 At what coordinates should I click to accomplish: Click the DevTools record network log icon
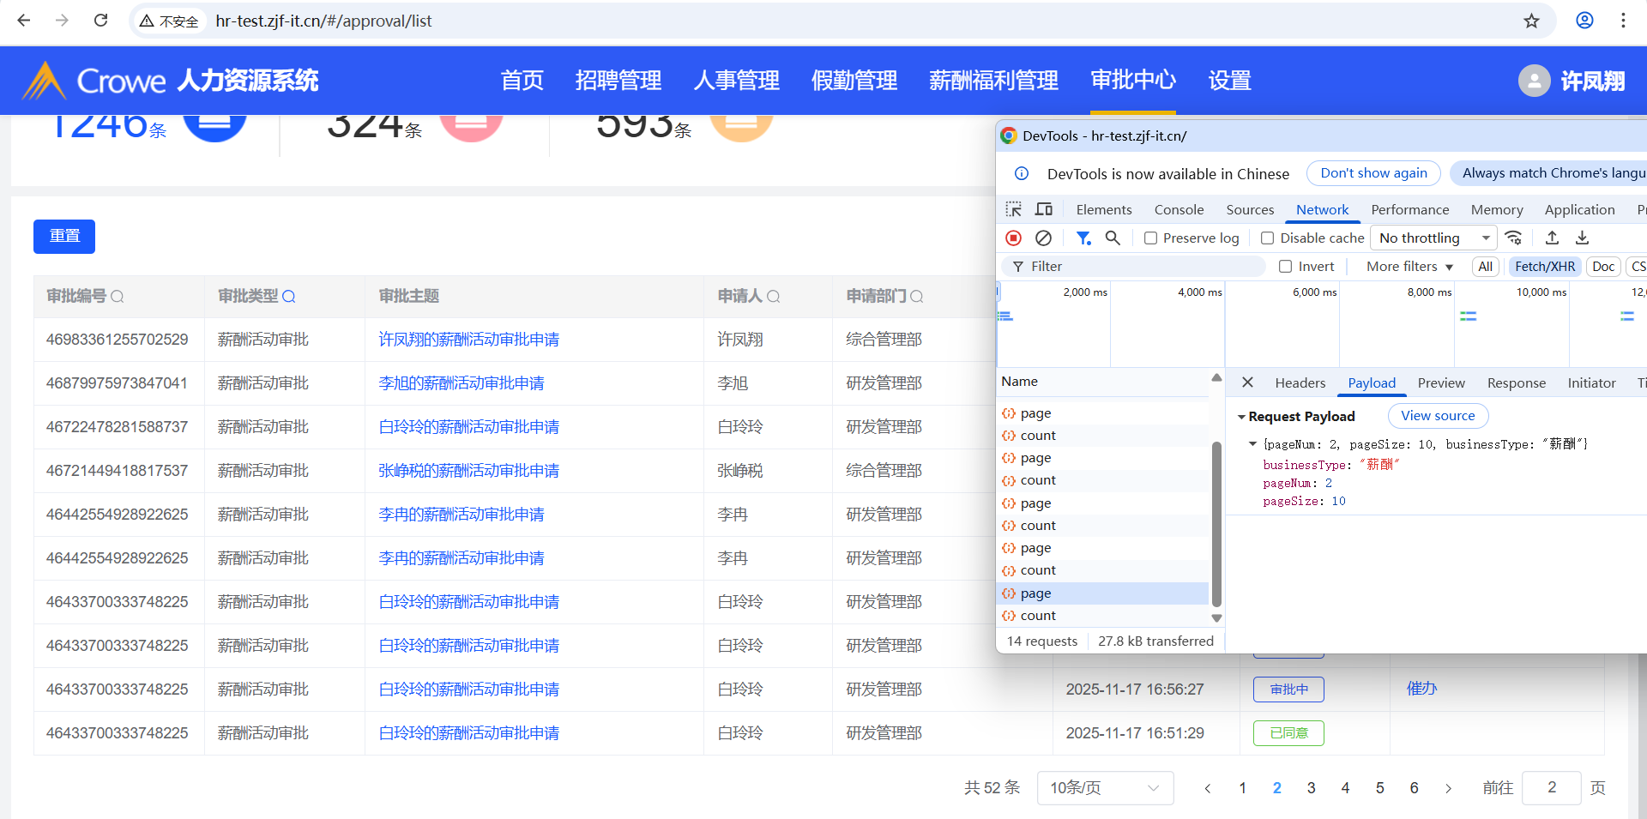(x=1013, y=238)
